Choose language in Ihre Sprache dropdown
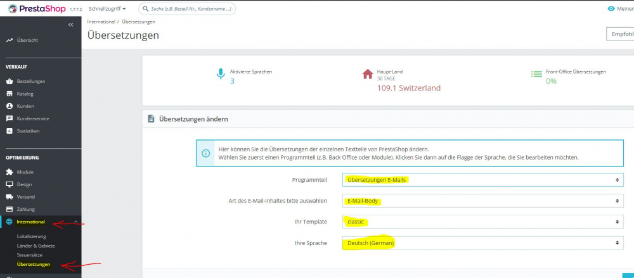The width and height of the screenshot is (634, 278). [x=482, y=243]
